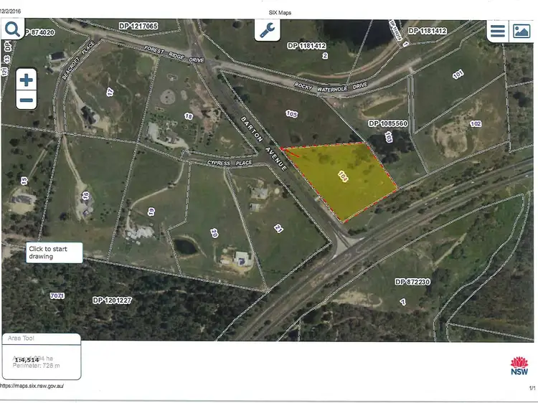Zoom in with the plus button

point(27,80)
